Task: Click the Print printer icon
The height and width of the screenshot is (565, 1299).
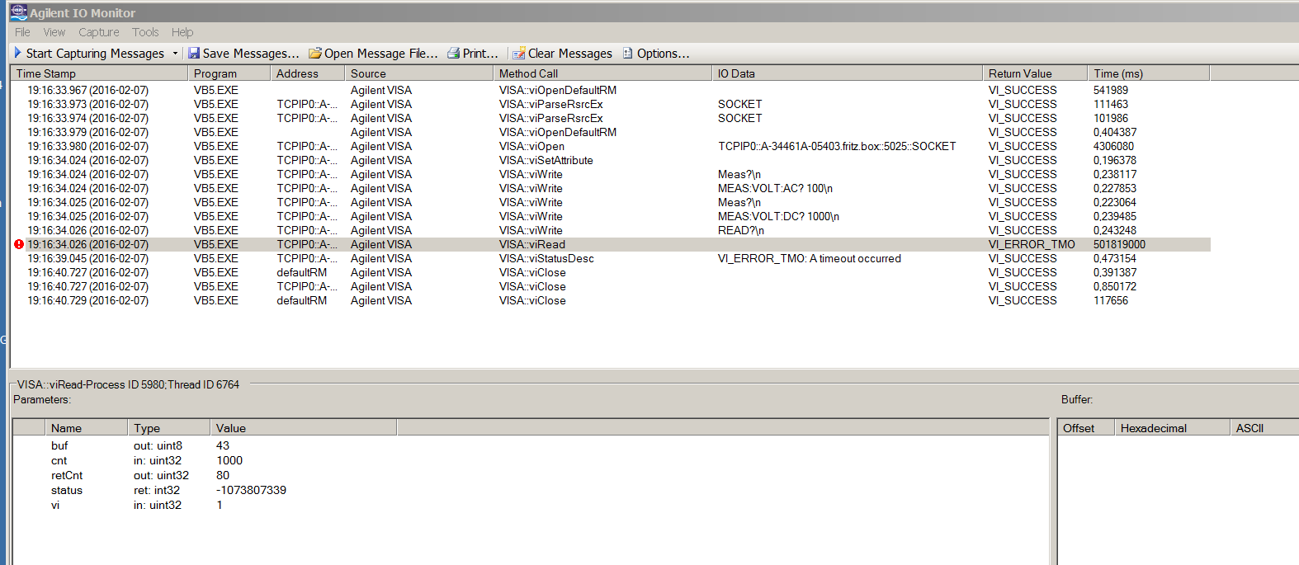Action: coord(453,53)
